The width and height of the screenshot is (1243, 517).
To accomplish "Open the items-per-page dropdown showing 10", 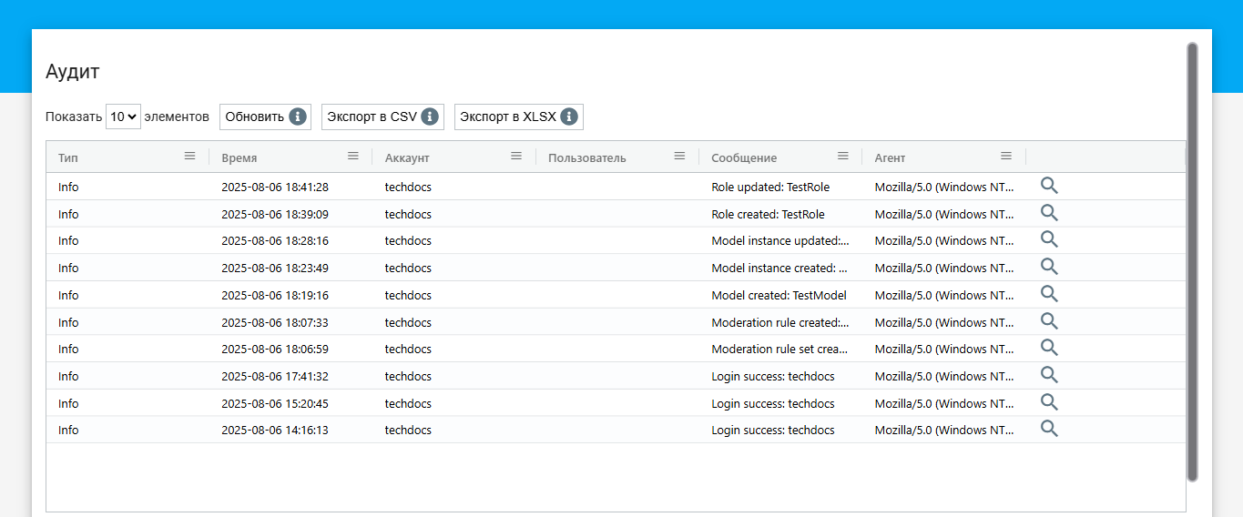I will point(123,117).
